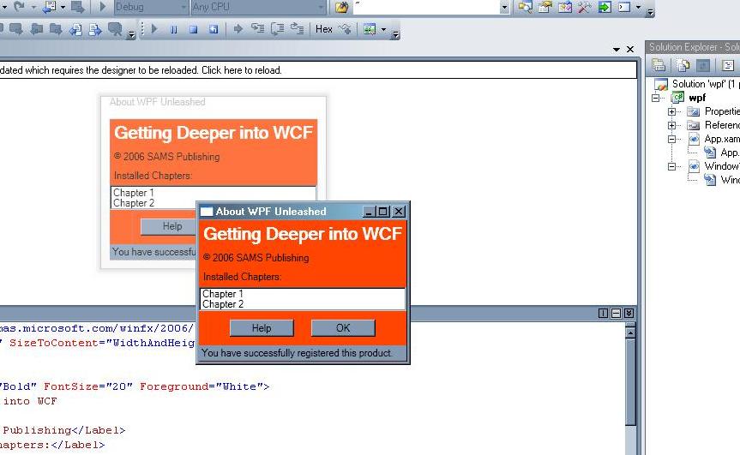
Task: Collapse the wpf project node
Action: 655,98
